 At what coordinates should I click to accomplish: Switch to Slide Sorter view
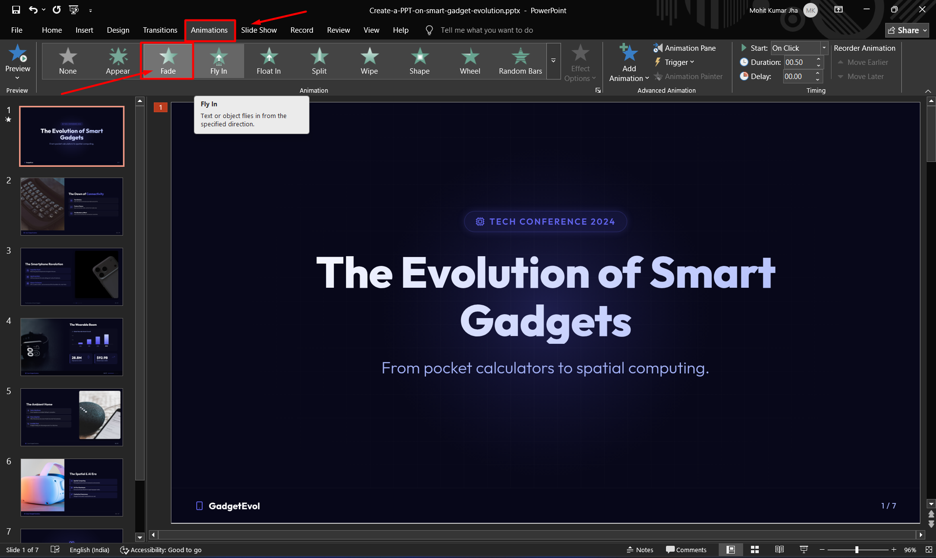pyautogui.click(x=755, y=550)
